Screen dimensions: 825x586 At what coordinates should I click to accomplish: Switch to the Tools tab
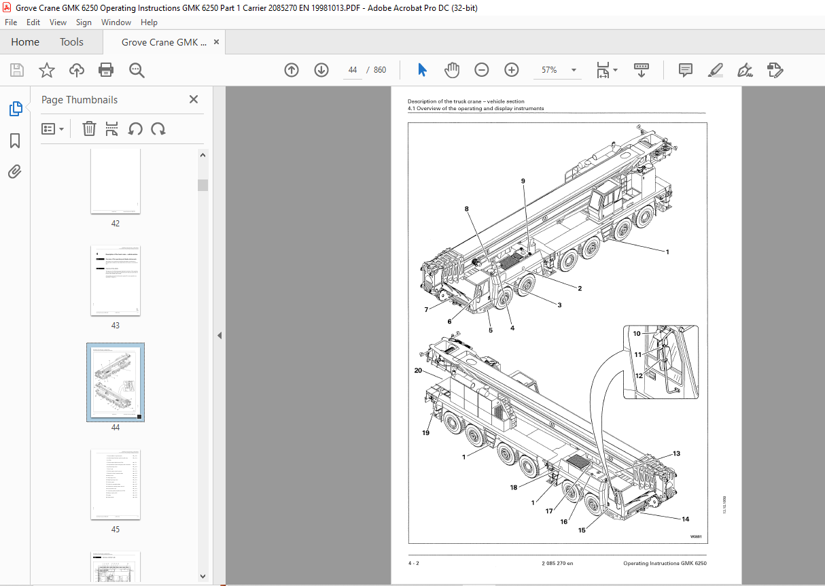click(71, 42)
